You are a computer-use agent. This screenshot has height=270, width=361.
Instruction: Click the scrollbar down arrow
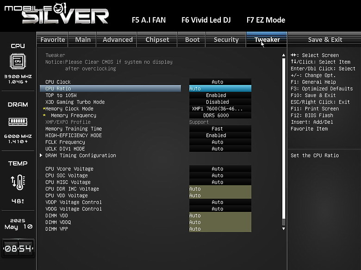[x=283, y=228]
